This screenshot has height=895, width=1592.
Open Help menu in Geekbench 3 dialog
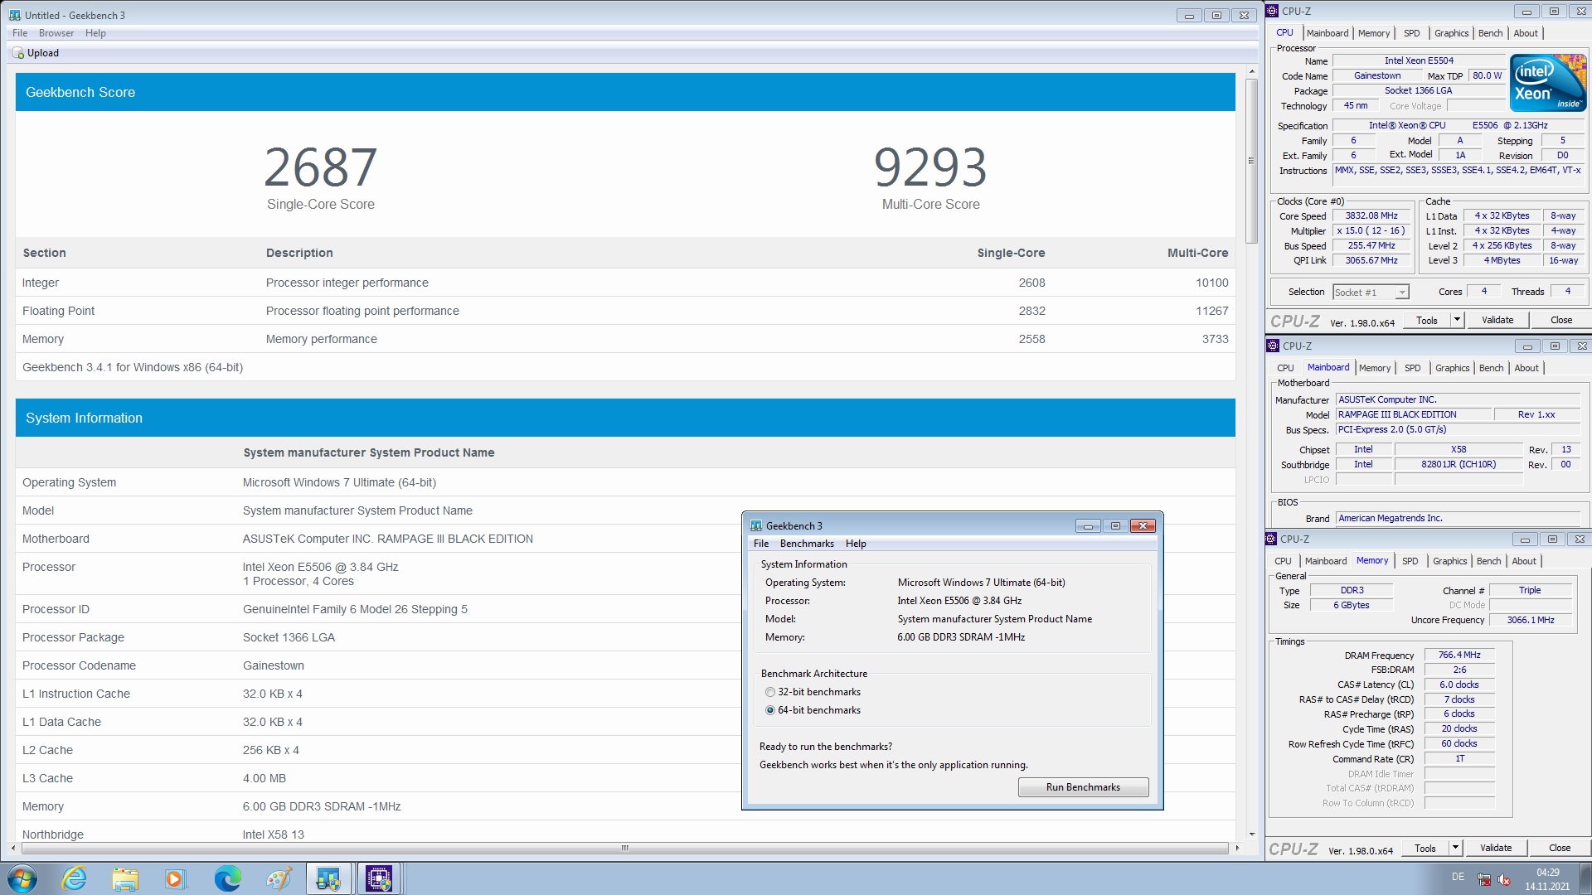(856, 544)
